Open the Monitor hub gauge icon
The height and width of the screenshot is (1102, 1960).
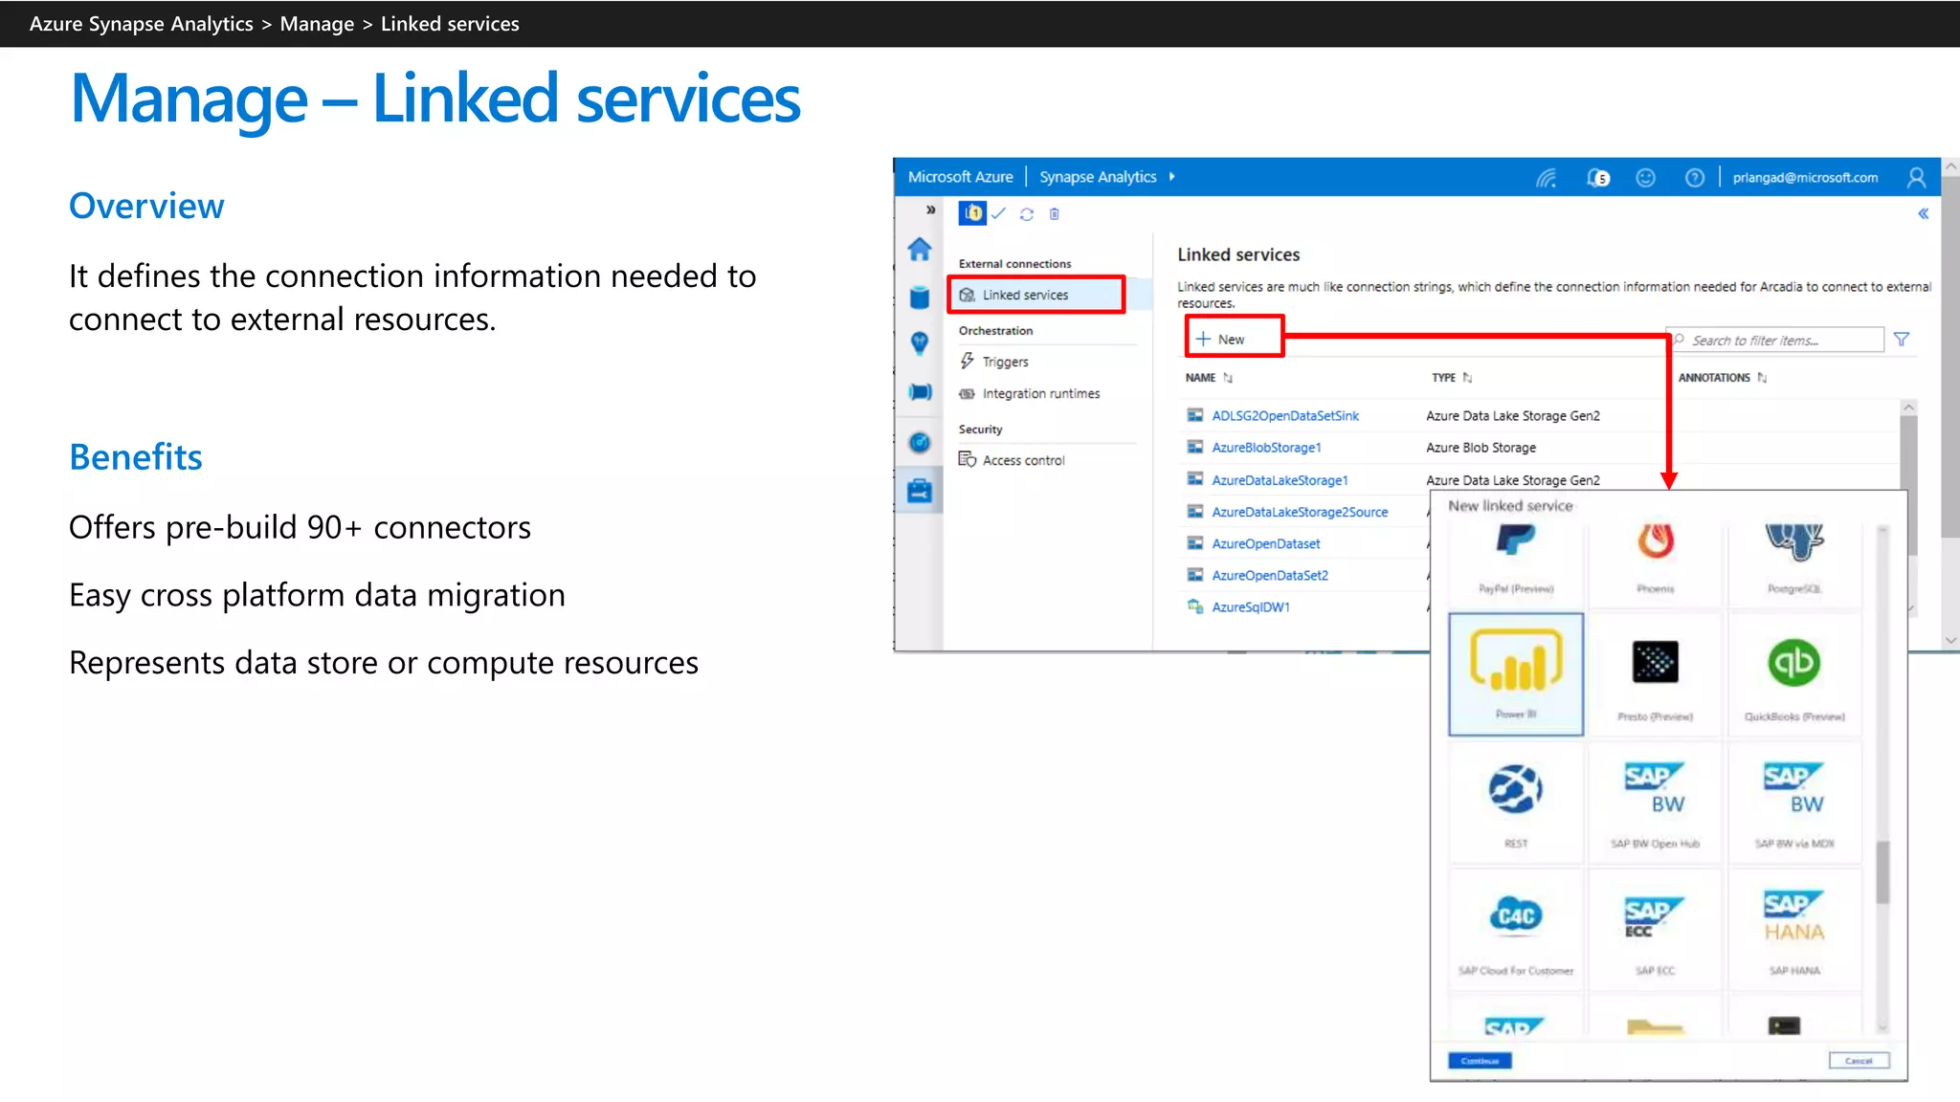point(920,442)
